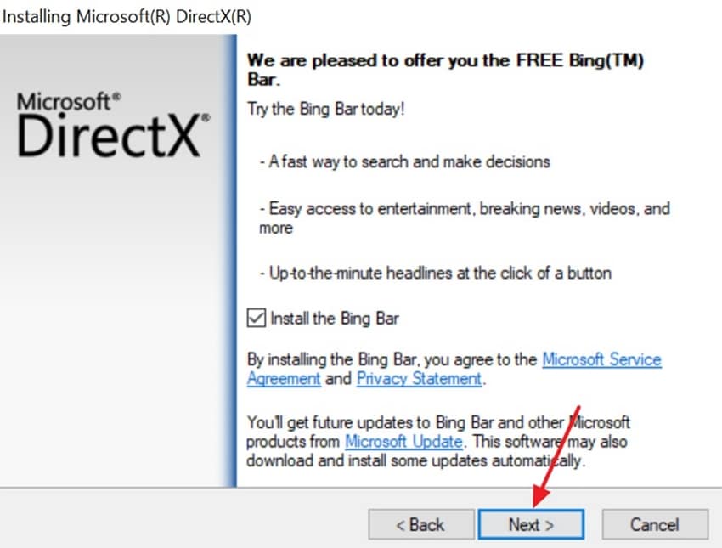This screenshot has height=548, width=722.
Task: Click the Next > button
Action: (x=531, y=524)
